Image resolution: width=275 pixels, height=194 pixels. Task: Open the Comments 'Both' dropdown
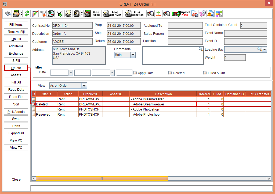pyautogui.click(x=133, y=55)
